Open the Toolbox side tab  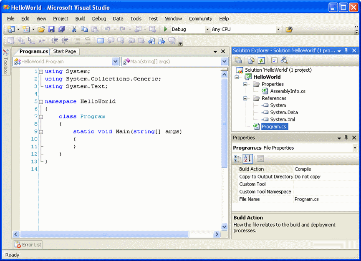pos(6,62)
